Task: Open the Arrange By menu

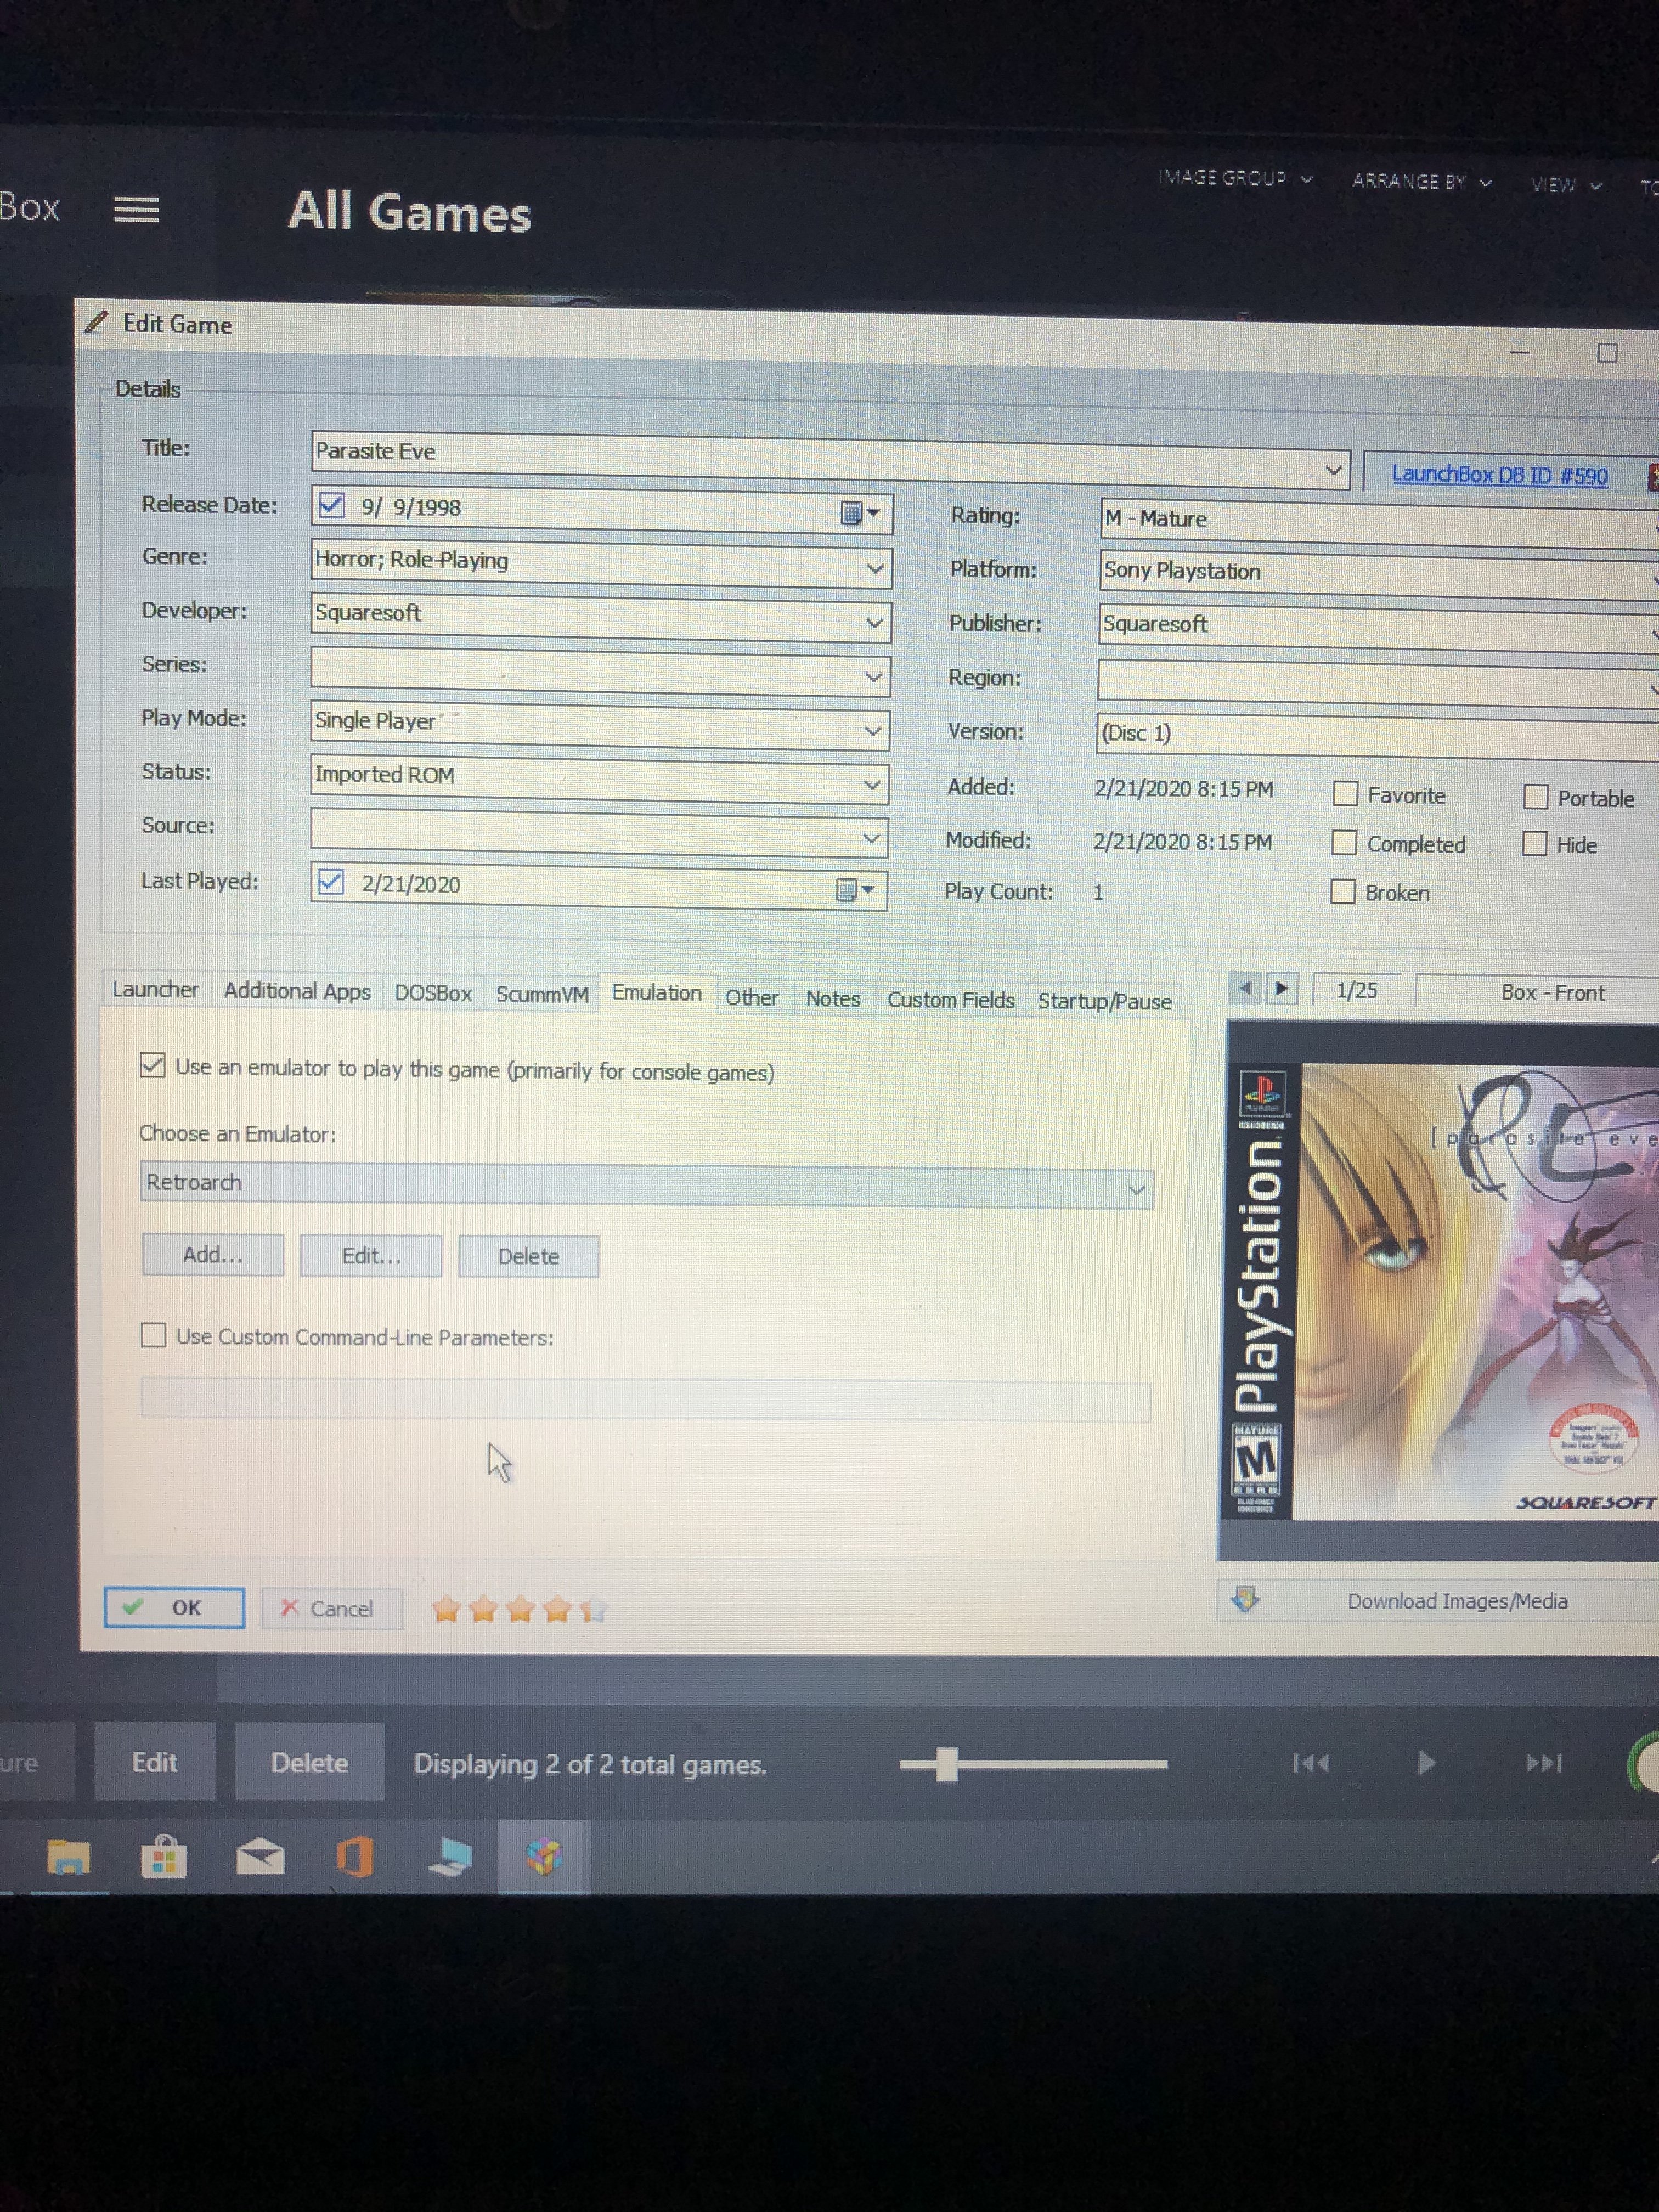Action: coord(1421,182)
